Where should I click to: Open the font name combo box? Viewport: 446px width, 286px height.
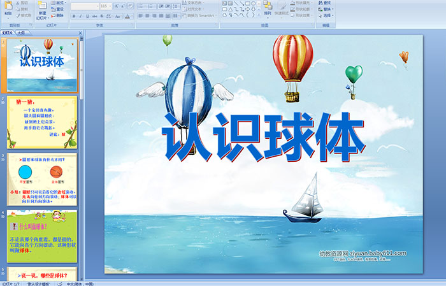pos(85,6)
